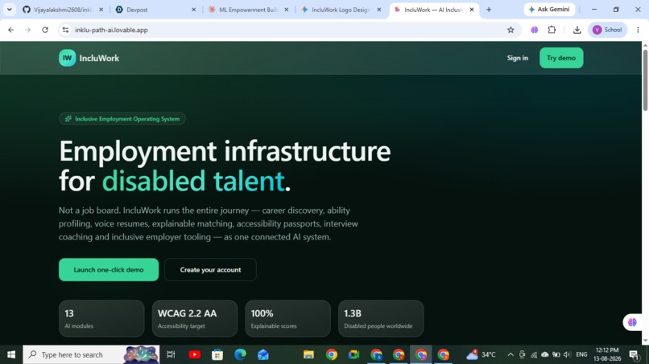Open Microsoft Store from the taskbar
The height and width of the screenshot is (364, 649).
coord(217,354)
